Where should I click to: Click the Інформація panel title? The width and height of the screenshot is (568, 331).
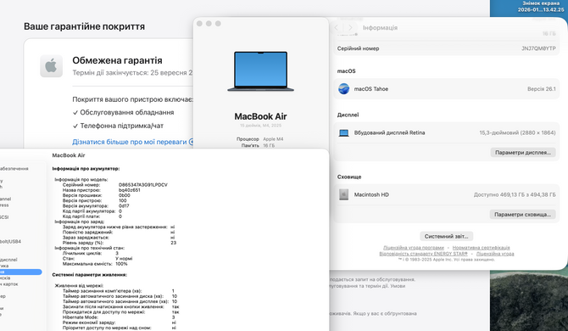pyautogui.click(x=380, y=27)
